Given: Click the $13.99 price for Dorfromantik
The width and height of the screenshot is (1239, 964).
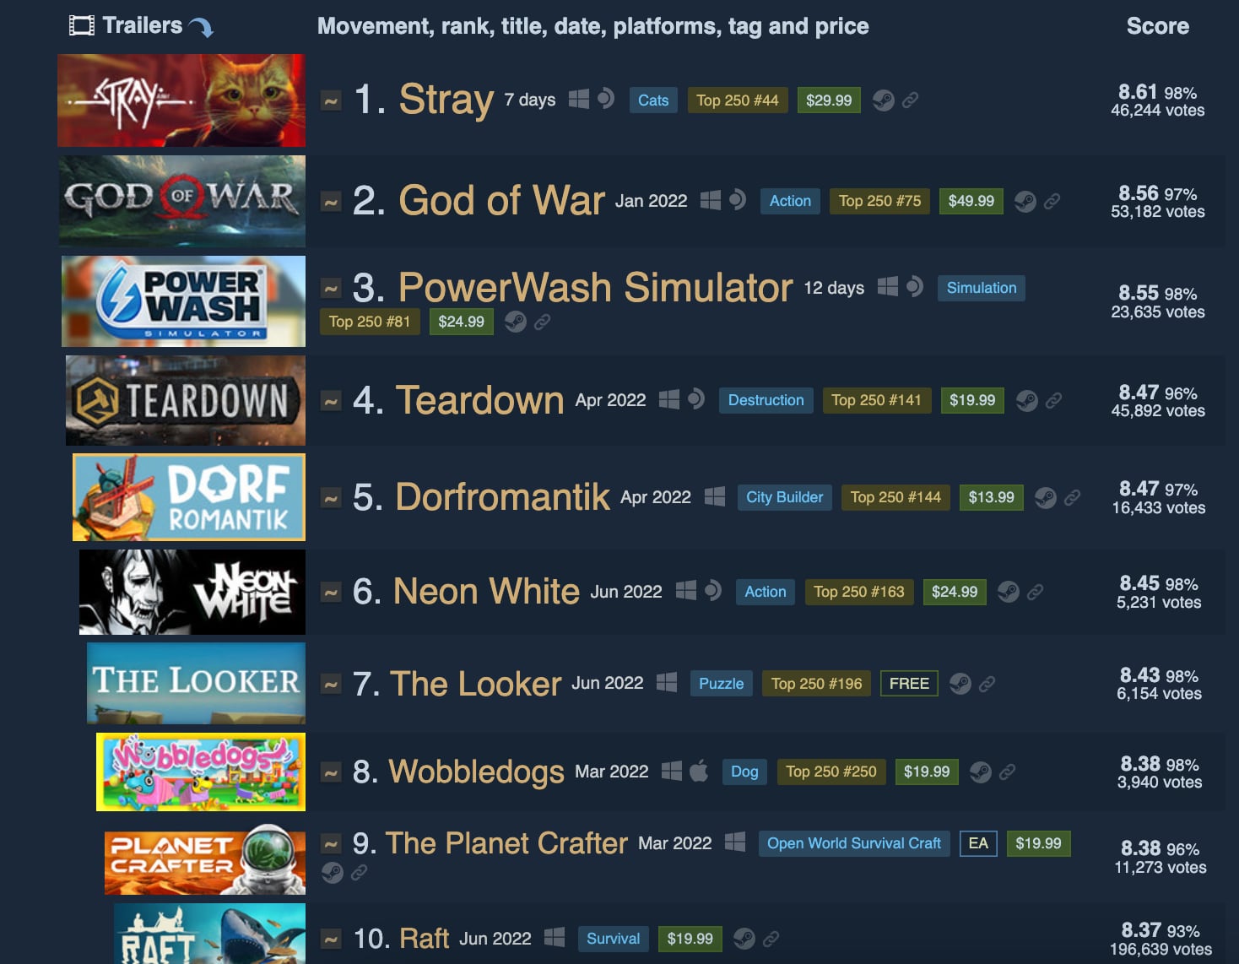Looking at the screenshot, I should coord(991,497).
